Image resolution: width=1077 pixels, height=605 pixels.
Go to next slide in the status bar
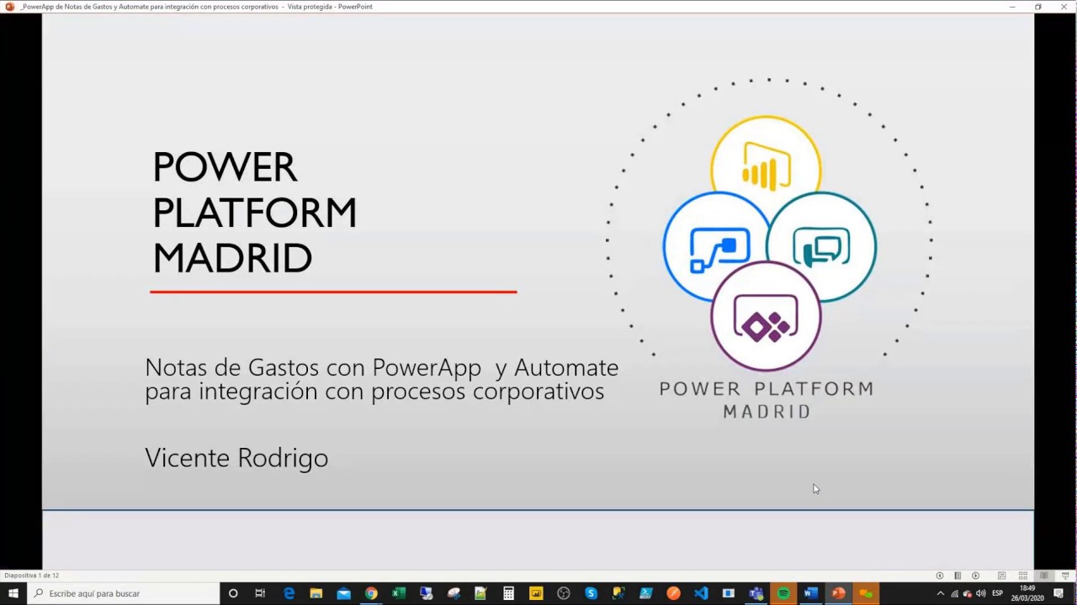tap(975, 576)
